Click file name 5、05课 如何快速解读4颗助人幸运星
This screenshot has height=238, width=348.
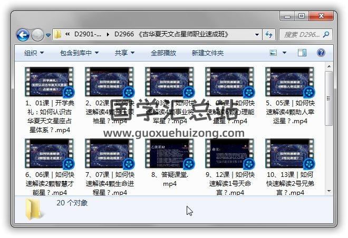[x=290, y=112]
